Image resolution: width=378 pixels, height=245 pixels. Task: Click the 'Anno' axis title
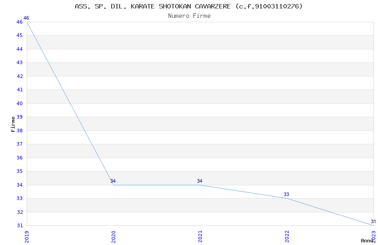(367, 241)
